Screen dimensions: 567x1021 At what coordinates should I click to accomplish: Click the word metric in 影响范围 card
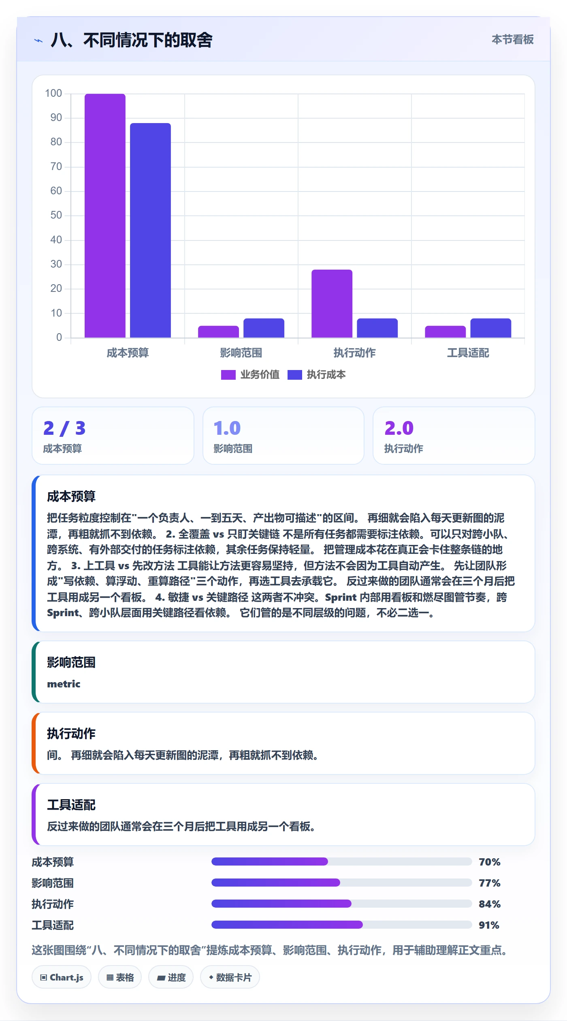pyautogui.click(x=64, y=684)
